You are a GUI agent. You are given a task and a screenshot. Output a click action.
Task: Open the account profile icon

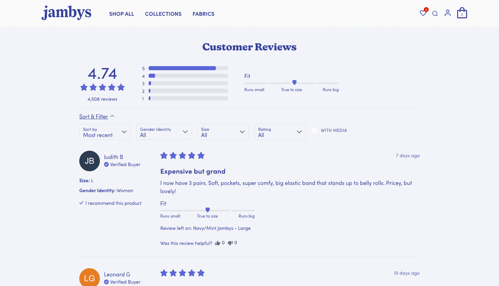pyautogui.click(x=448, y=13)
